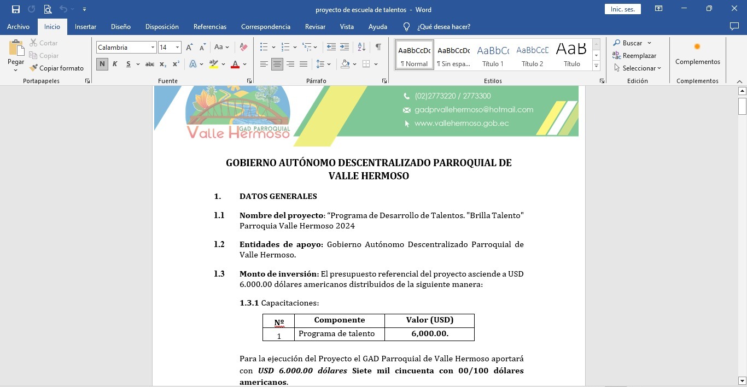Toggle strikethrough text formatting
This screenshot has height=387, width=747.
tap(149, 64)
